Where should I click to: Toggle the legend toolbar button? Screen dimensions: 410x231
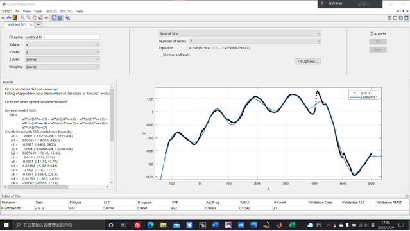pyautogui.click(x=54, y=18)
